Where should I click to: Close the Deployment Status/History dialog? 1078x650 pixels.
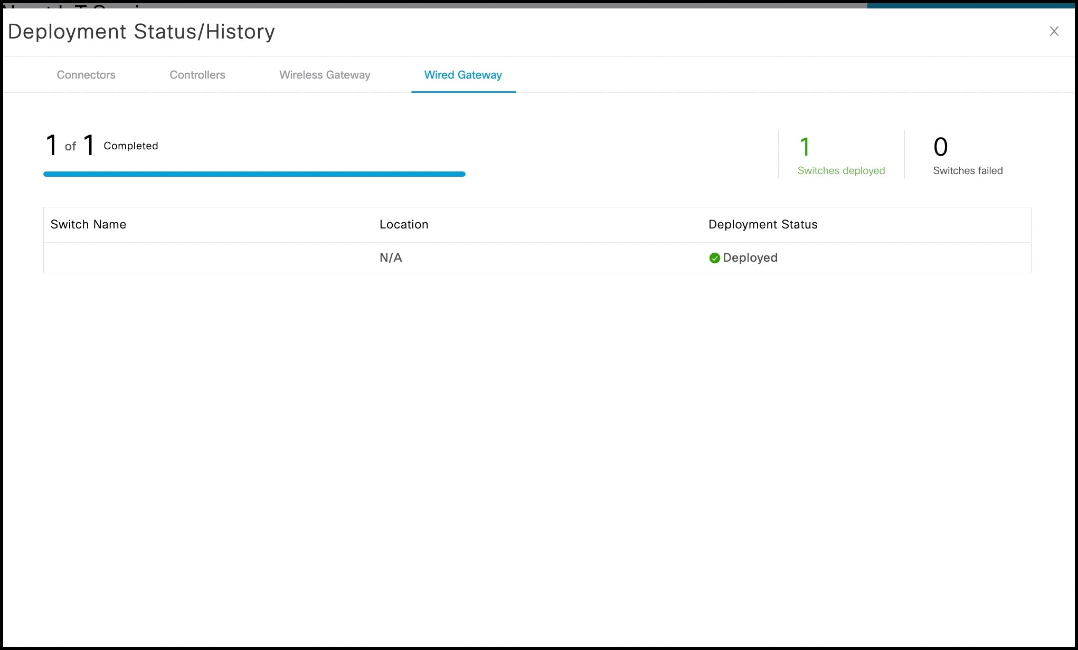pos(1054,31)
